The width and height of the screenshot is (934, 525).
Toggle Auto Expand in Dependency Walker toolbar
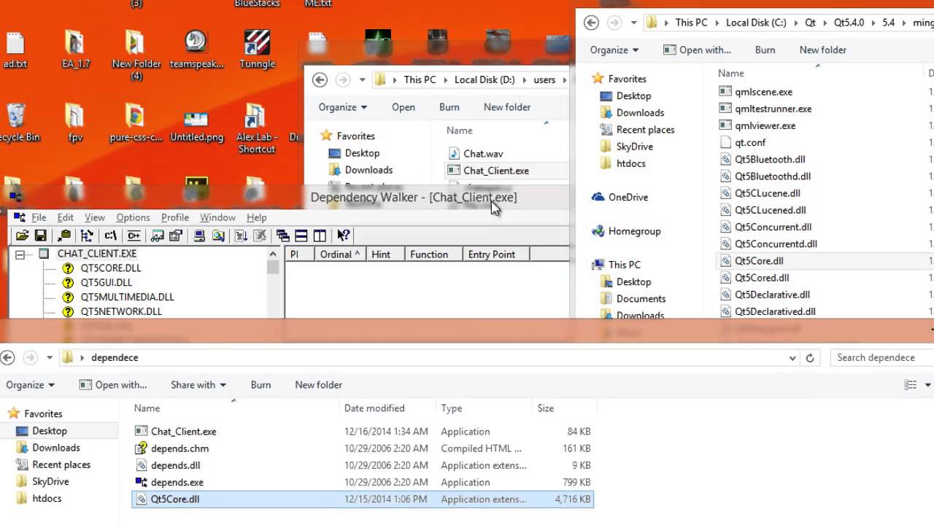pos(87,236)
